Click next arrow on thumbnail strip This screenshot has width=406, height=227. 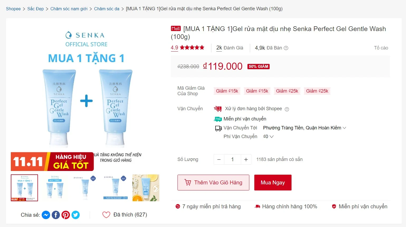pos(156,188)
